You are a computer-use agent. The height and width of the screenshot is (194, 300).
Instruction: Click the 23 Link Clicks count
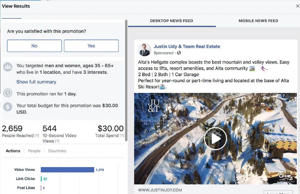coord(45,179)
